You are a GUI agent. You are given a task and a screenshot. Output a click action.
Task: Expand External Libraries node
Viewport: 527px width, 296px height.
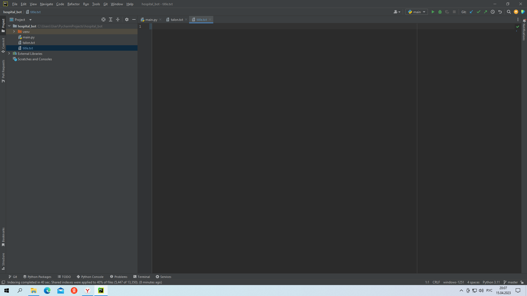9,54
